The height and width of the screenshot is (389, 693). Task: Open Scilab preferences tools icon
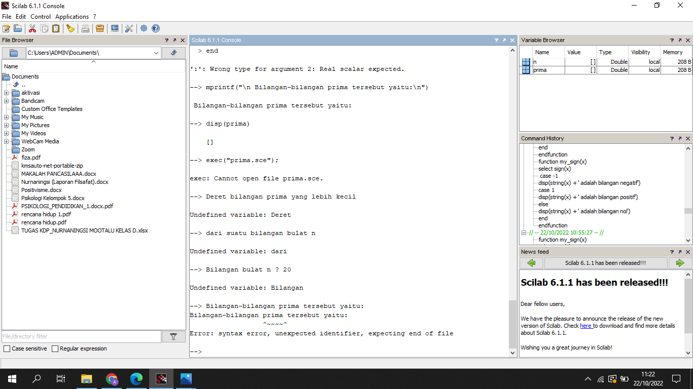tap(129, 28)
